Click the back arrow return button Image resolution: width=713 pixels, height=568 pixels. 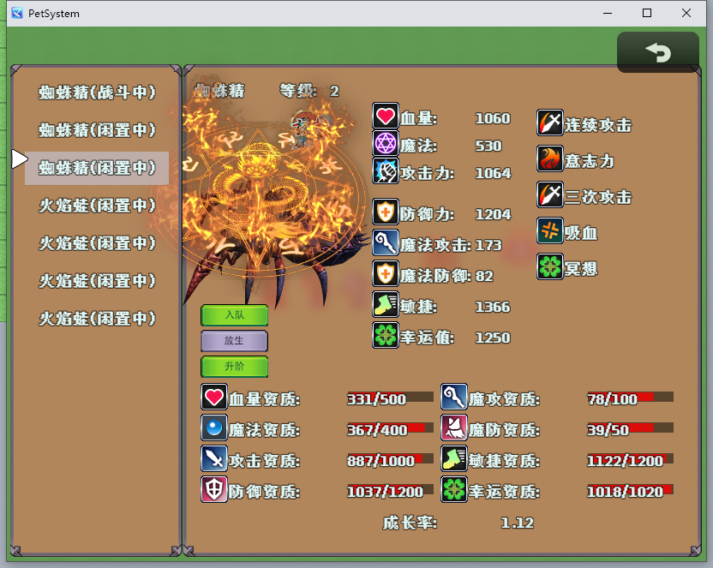[658, 51]
